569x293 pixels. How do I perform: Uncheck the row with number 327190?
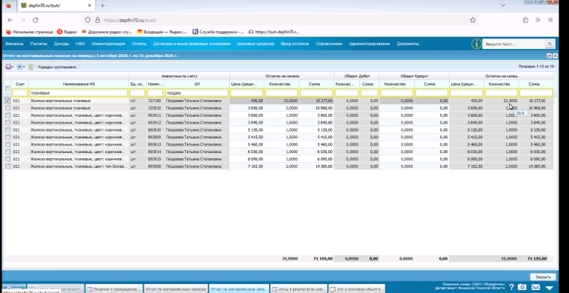7,101
